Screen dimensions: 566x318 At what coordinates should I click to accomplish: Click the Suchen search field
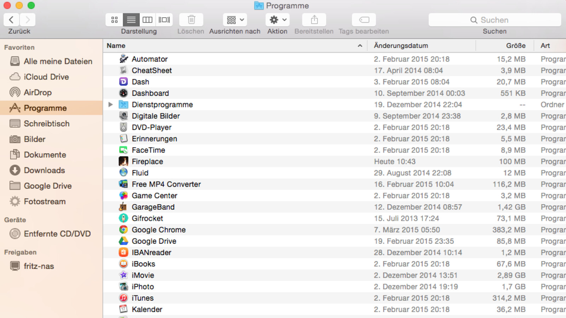click(x=495, y=20)
